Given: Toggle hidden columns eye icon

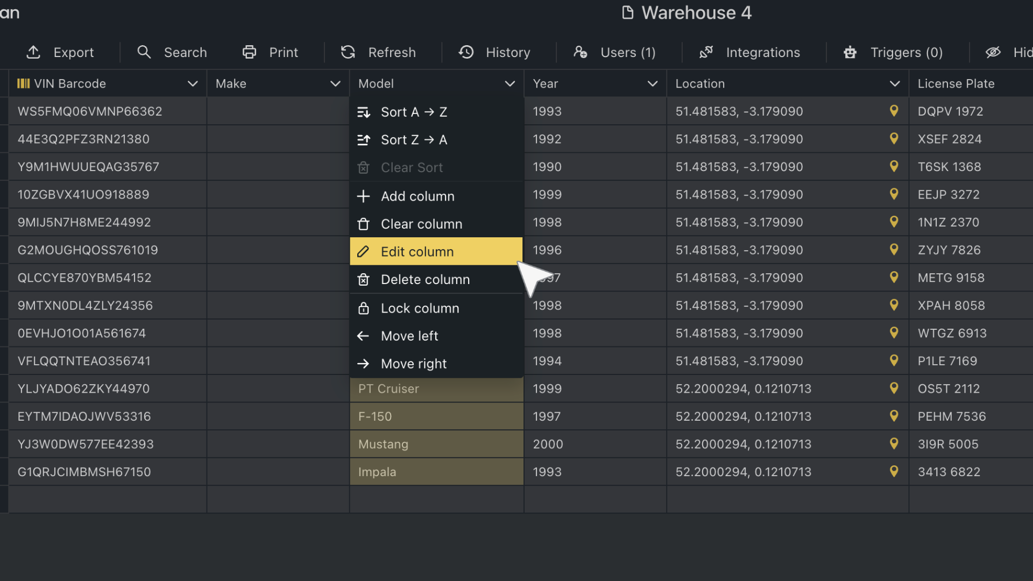Looking at the screenshot, I should pyautogui.click(x=993, y=52).
